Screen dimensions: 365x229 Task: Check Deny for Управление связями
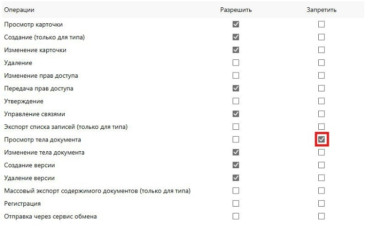click(x=322, y=114)
